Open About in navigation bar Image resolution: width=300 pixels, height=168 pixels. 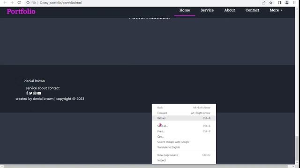230,10
